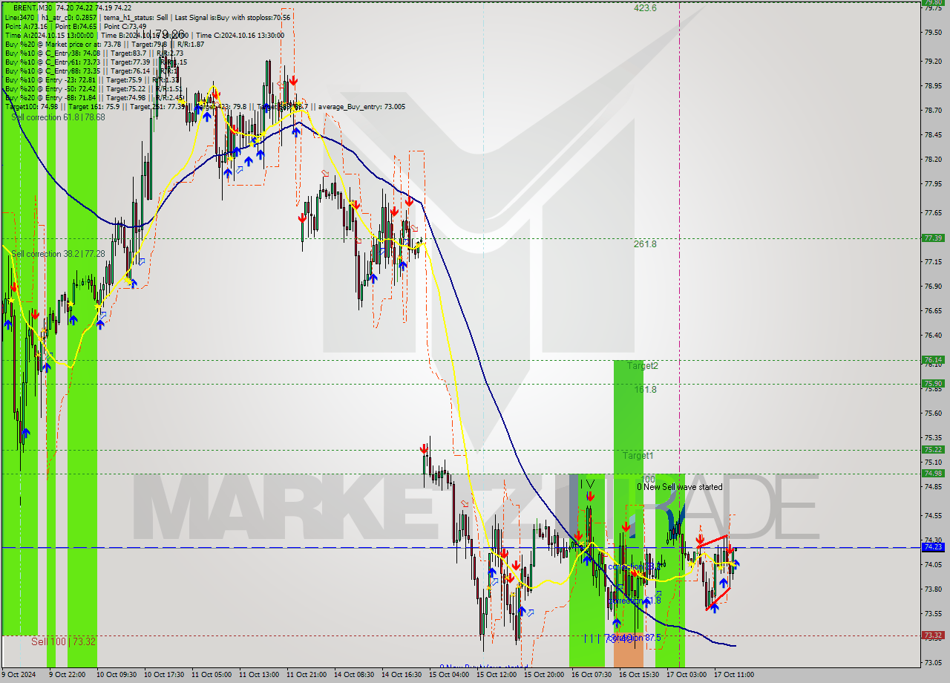Select the 'Buy %10 @ C_Entry88: 73.35' line
The image size is (950, 683).
(52, 71)
